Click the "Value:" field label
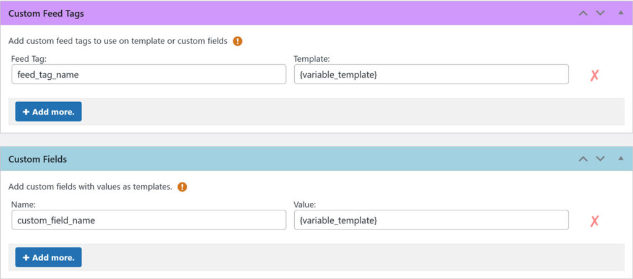Screen dimensions: 633x279 click(305, 204)
